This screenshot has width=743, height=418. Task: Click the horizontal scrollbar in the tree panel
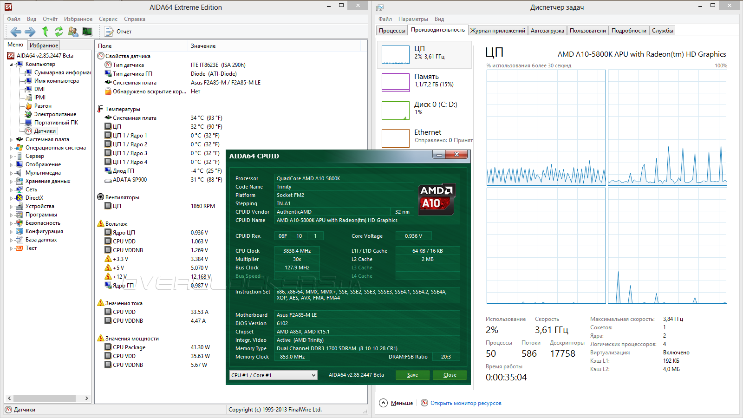(44, 398)
